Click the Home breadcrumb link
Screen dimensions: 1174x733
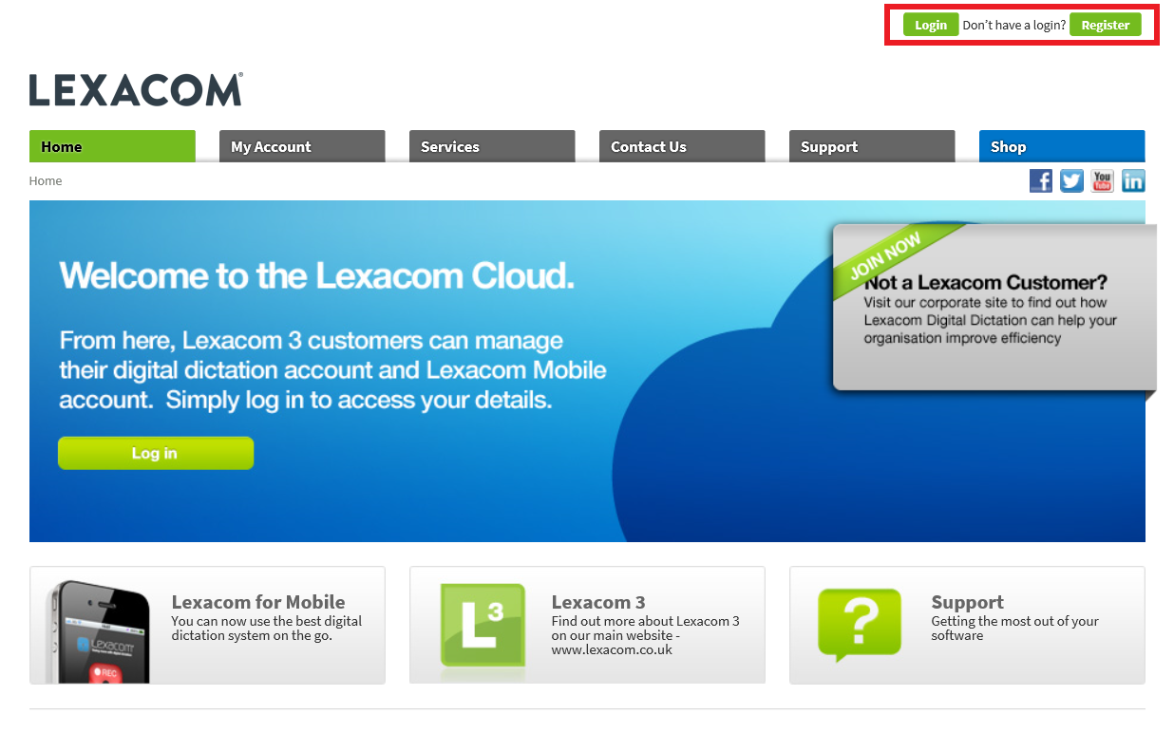(x=46, y=180)
